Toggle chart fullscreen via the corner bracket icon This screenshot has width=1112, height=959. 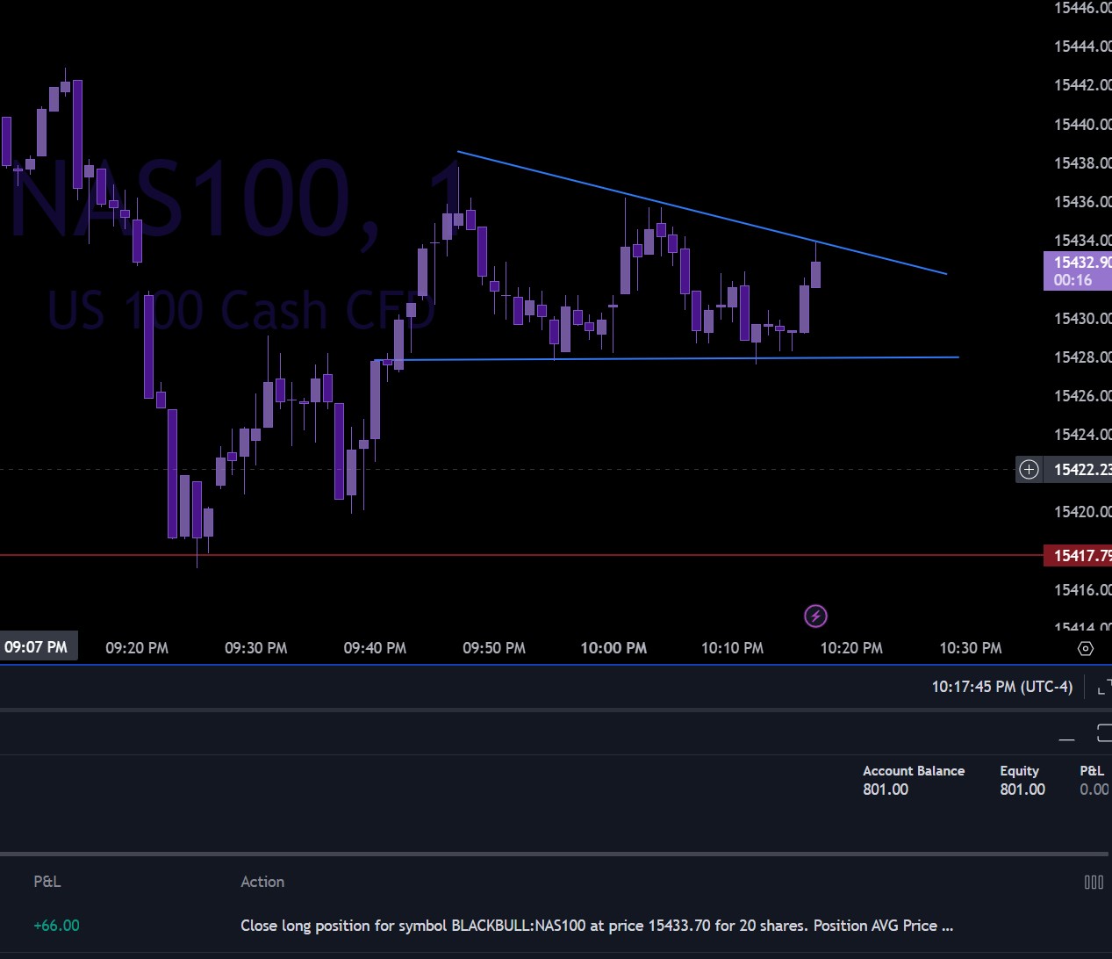pos(1104,687)
